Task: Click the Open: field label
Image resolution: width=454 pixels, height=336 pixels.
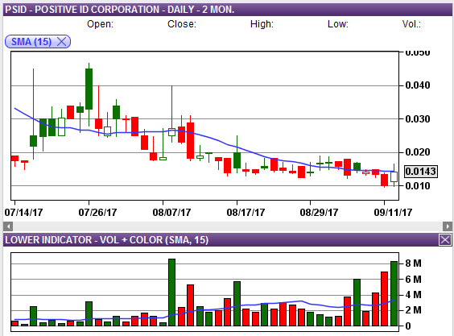Action: point(100,24)
